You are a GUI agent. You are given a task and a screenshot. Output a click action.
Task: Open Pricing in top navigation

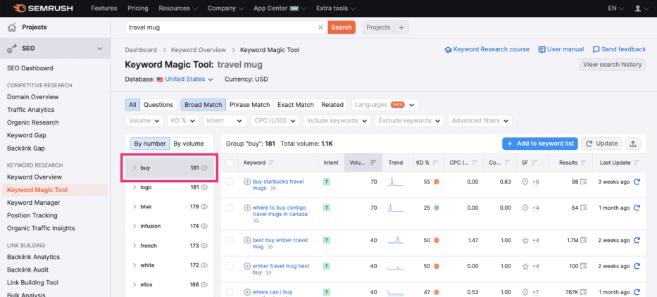[137, 8]
